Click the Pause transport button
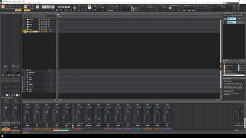246x138 pixels. point(46,7)
